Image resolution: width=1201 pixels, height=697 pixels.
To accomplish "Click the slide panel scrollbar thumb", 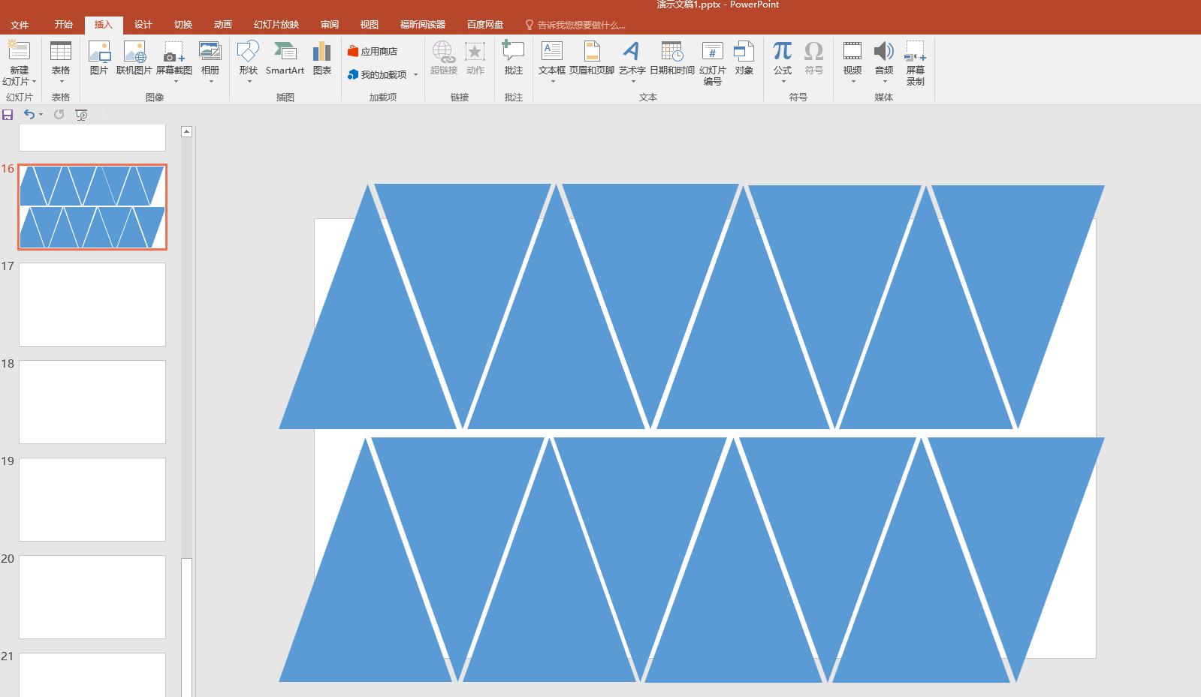I will [187, 627].
